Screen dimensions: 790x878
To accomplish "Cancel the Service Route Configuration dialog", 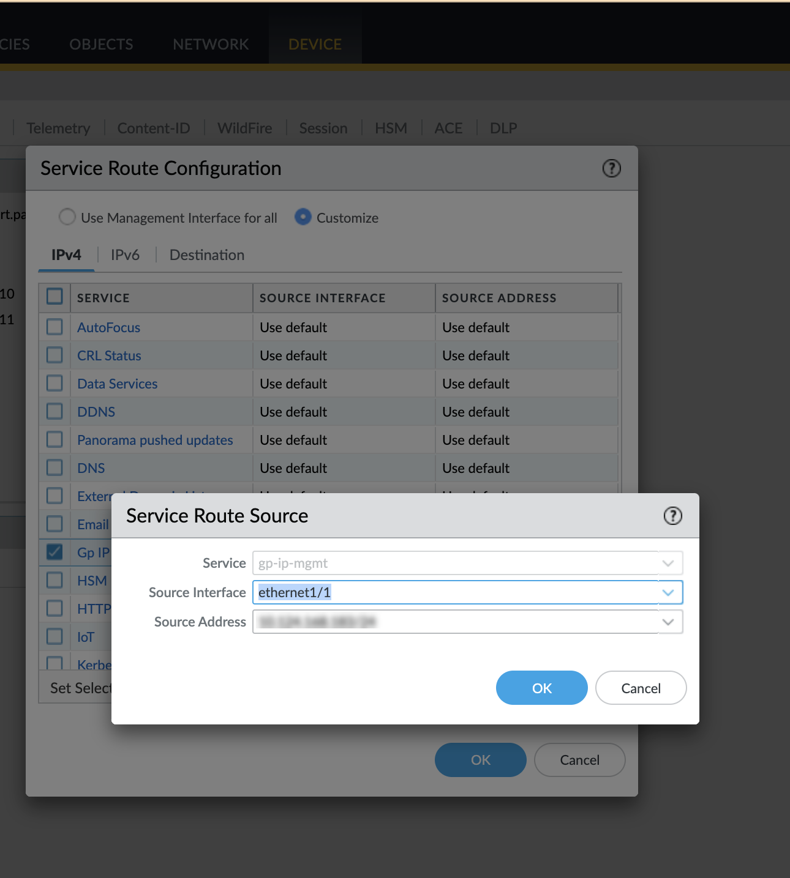I will click(579, 759).
